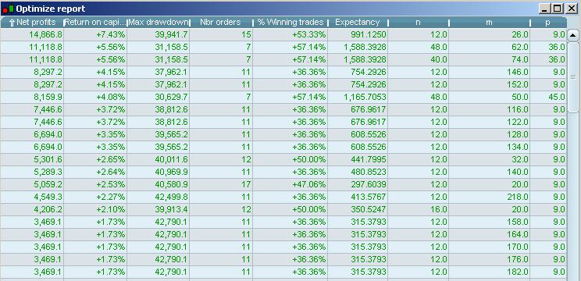Select winning trades +53.33%

click(309, 35)
